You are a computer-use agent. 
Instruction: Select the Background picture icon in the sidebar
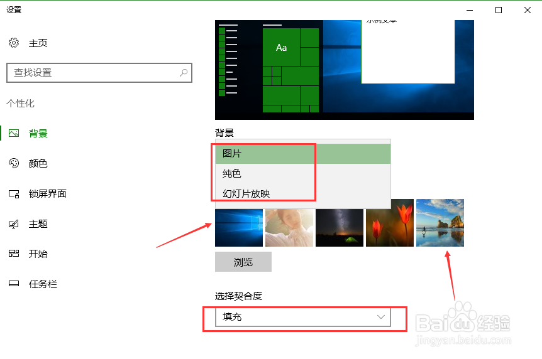[x=14, y=133]
